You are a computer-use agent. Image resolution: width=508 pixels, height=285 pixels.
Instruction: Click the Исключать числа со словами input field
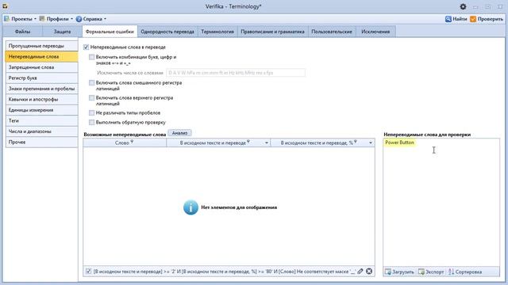pyautogui.click(x=236, y=73)
